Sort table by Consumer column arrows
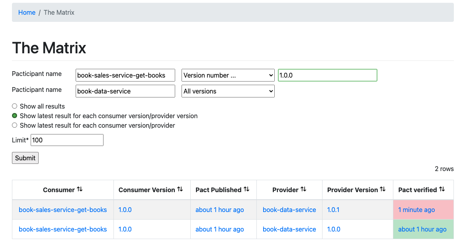 (80, 190)
